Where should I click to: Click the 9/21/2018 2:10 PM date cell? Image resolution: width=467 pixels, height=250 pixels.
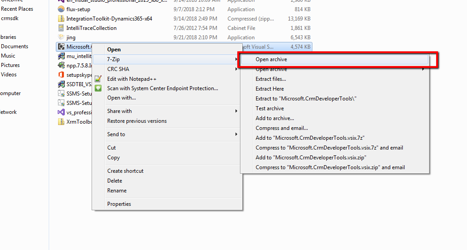[195, 37]
